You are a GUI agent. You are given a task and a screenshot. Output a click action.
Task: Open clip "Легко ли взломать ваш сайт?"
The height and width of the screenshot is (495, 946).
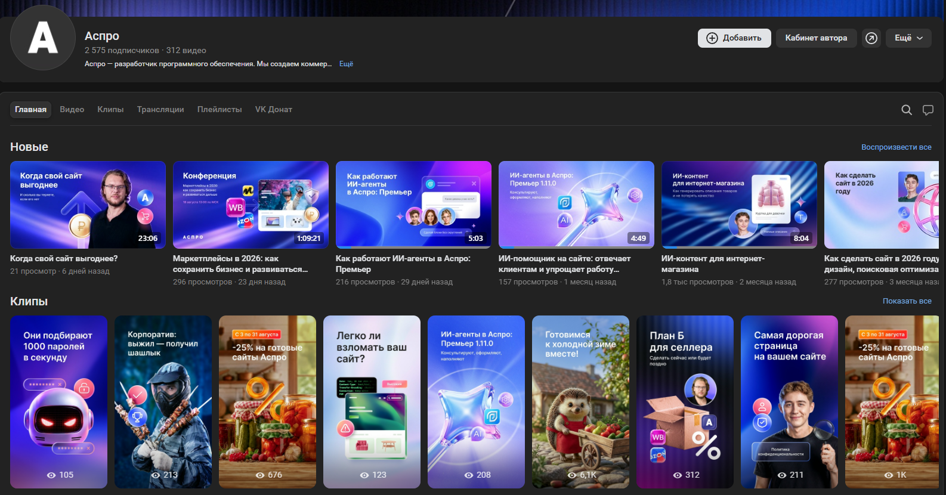point(372,402)
